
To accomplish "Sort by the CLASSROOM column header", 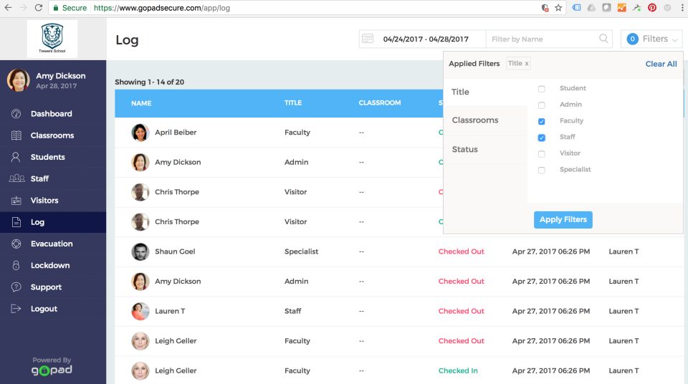I will coord(380,102).
